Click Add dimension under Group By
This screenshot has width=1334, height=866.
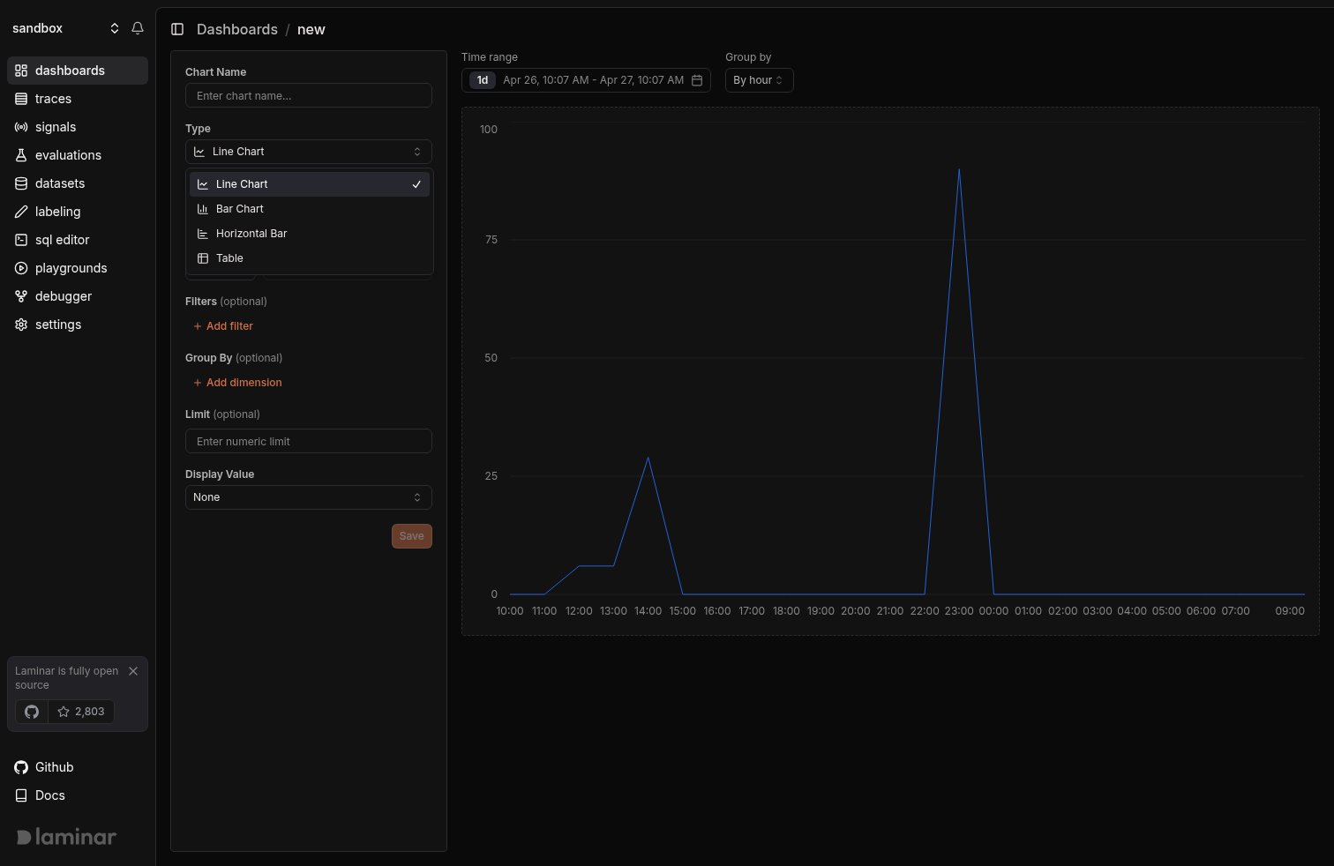point(237,383)
